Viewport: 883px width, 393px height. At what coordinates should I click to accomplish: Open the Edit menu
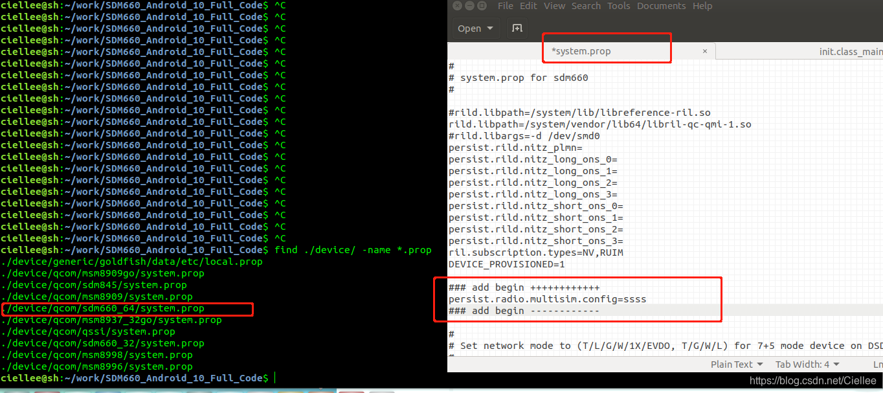tap(528, 6)
